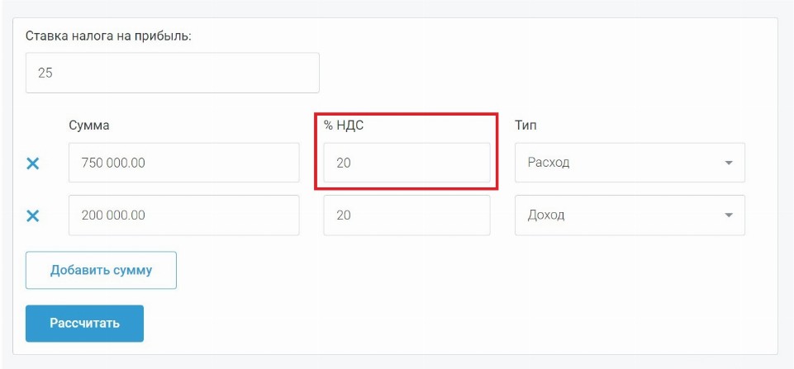Expand the Доход type selector
Screen dimensions: 794x369
(x=629, y=215)
